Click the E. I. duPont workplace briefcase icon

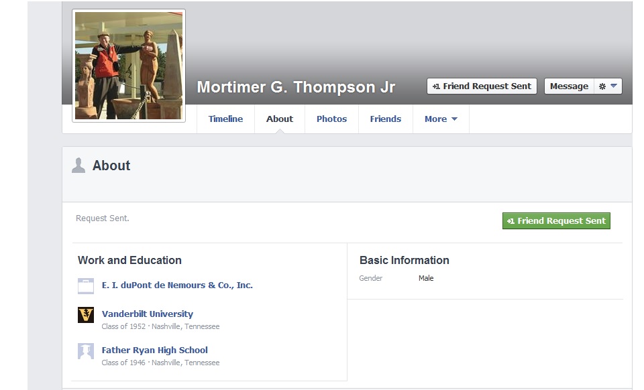click(86, 286)
